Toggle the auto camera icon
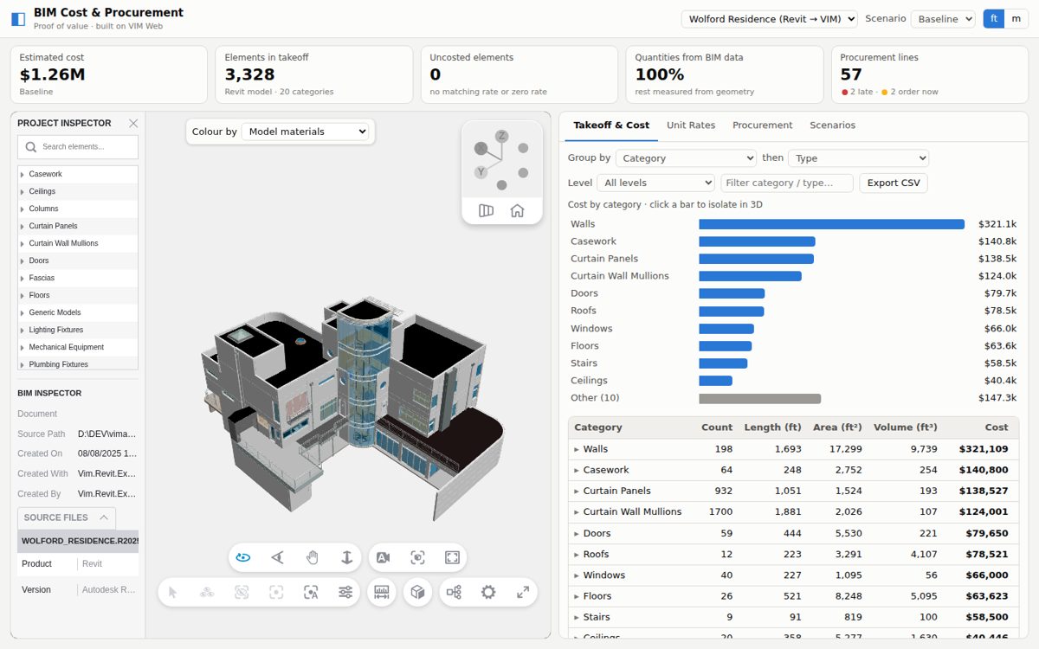Viewport: 1039px width, 649px height. coord(383,557)
